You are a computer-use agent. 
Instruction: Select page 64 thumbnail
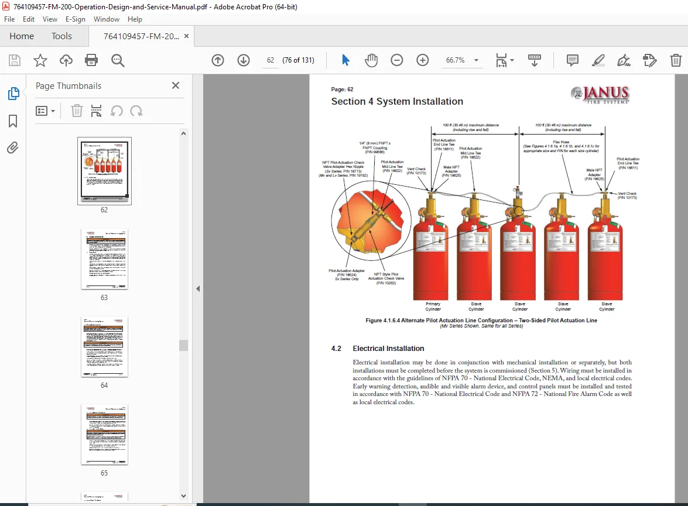(x=104, y=346)
